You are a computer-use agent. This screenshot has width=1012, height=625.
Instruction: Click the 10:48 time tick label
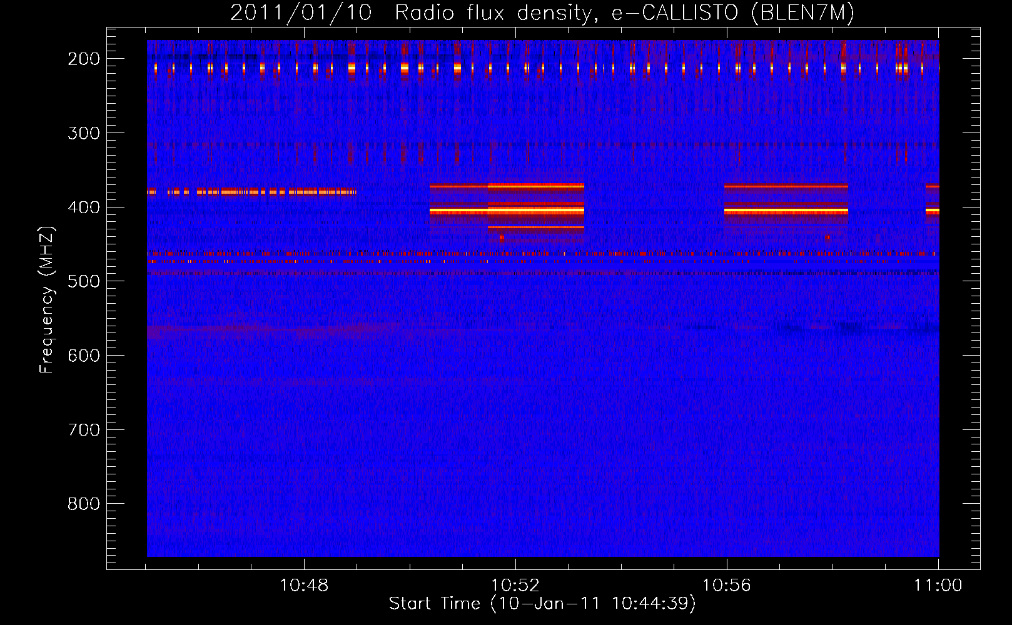coord(304,586)
